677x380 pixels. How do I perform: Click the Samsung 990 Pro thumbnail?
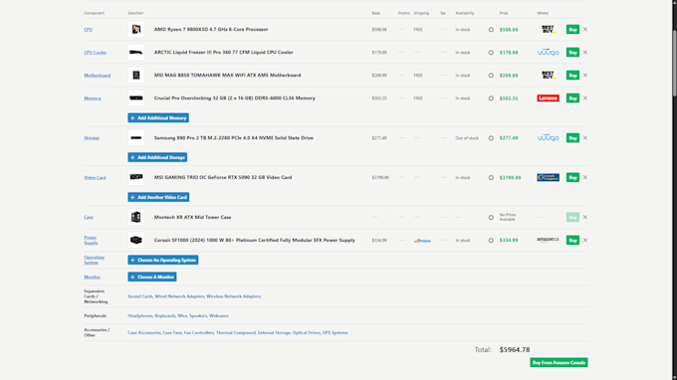(136, 138)
